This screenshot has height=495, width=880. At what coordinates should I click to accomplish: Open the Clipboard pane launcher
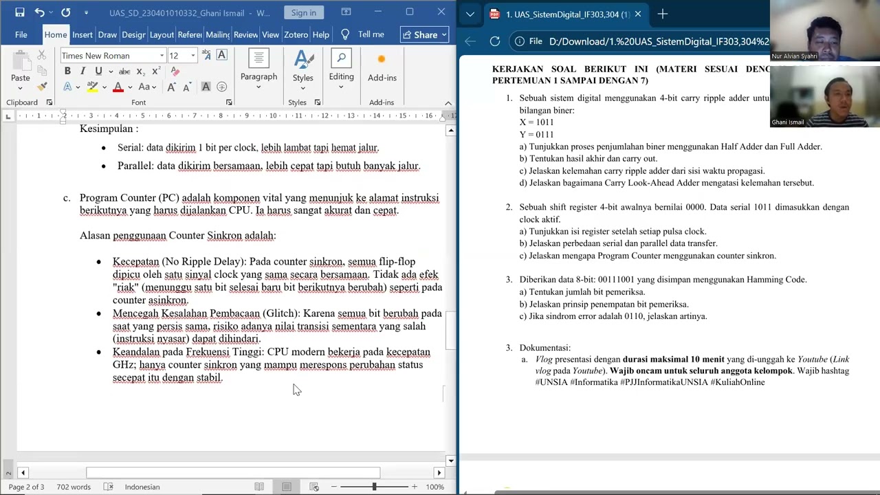(49, 102)
